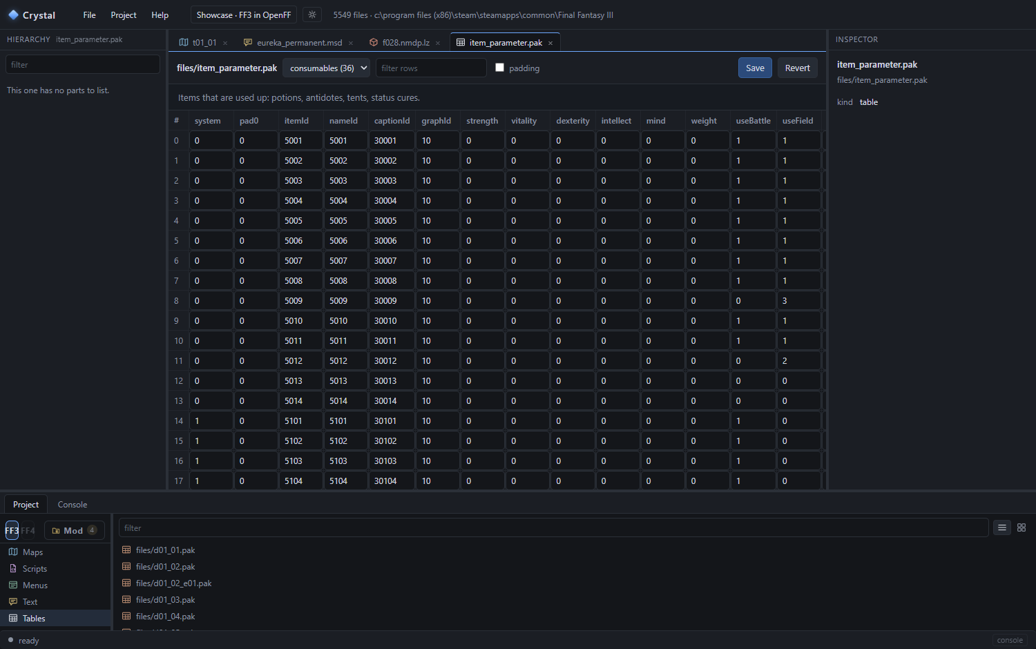The image size is (1036, 649).
Task: Close the eureka_permanent.msd tab
Action: coord(351,43)
